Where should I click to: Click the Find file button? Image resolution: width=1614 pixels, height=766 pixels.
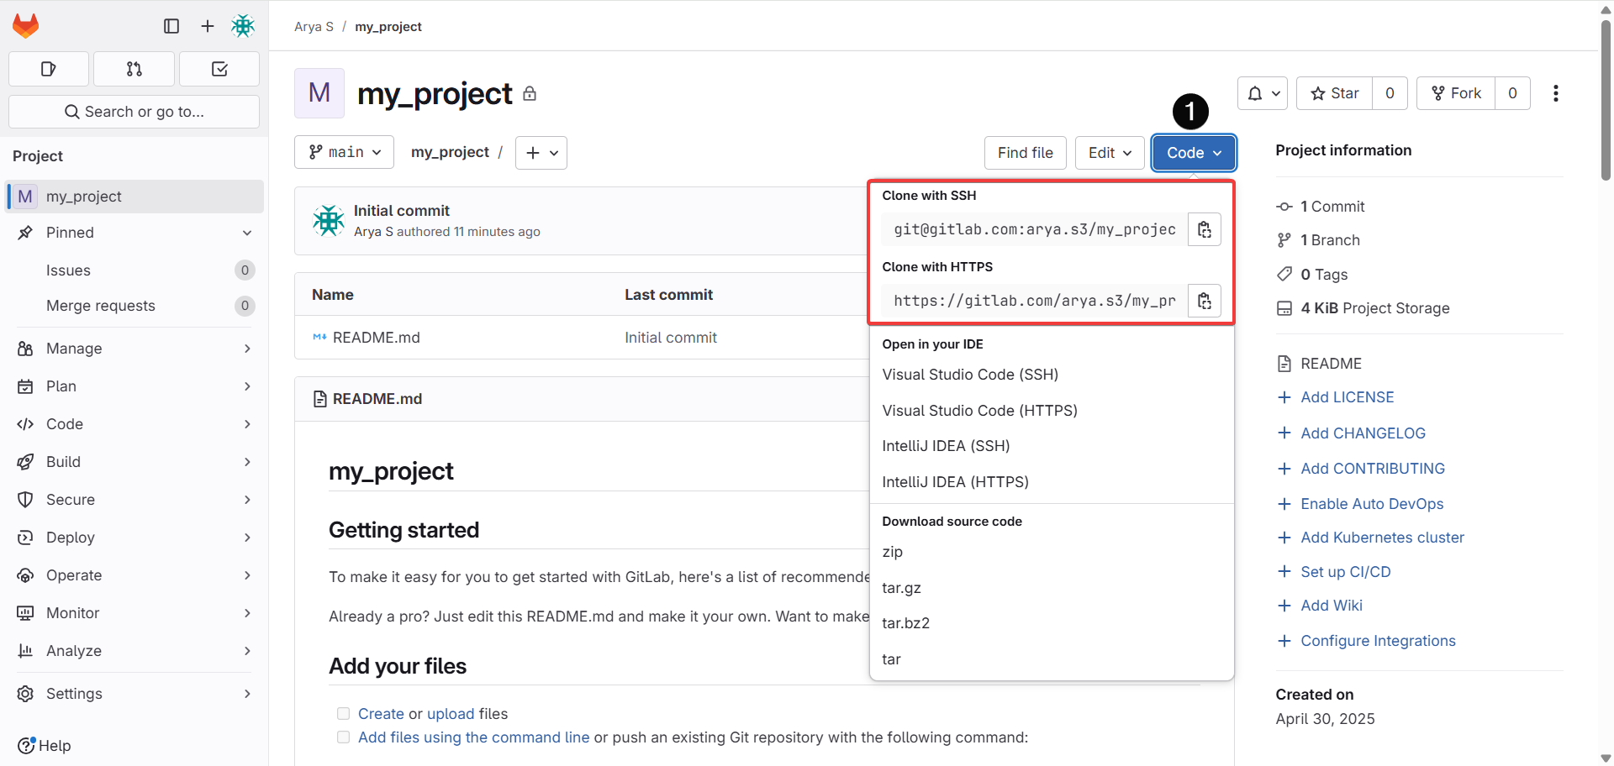coord(1025,153)
